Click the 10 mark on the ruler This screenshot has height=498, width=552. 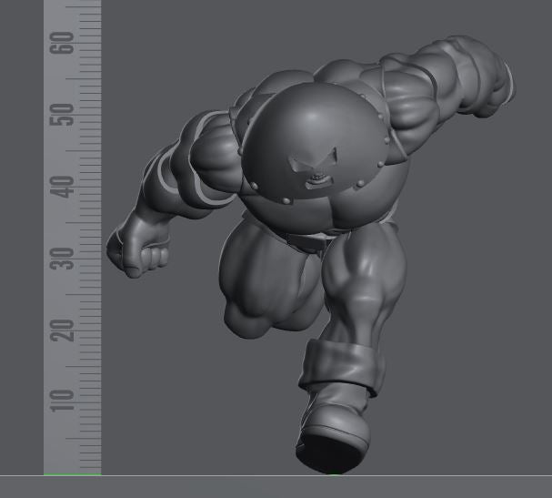click(x=64, y=401)
